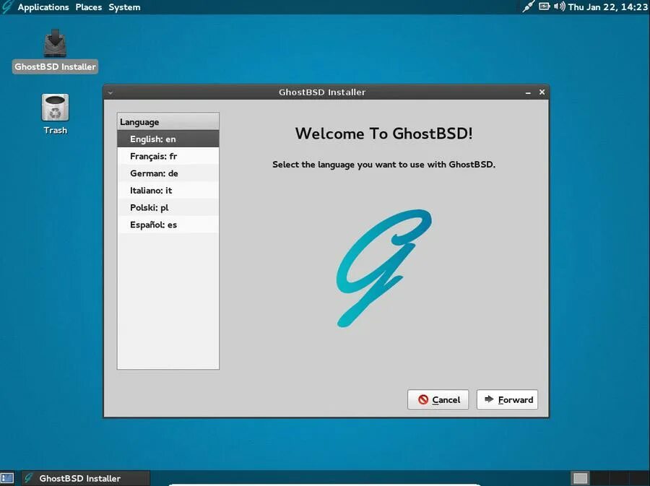Image resolution: width=650 pixels, height=486 pixels.
Task: Click the GhostBSD Installer taskbar button
Action: (x=85, y=478)
